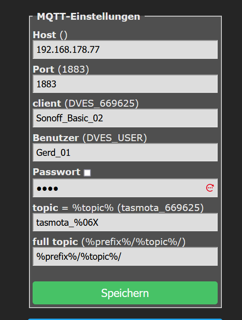Select the topic field tasmota_%06X
The image size is (242, 320).
point(125,222)
